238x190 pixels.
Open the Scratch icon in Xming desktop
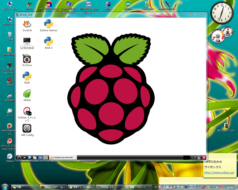click(27, 26)
